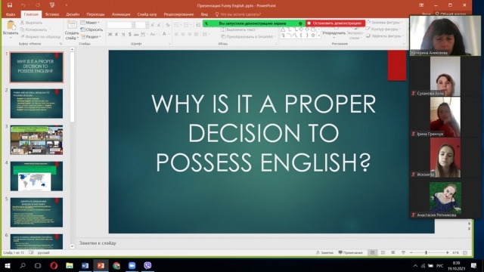Open the Layout (Макет) dropdown
This screenshot has height=272, width=484.
click(90, 23)
